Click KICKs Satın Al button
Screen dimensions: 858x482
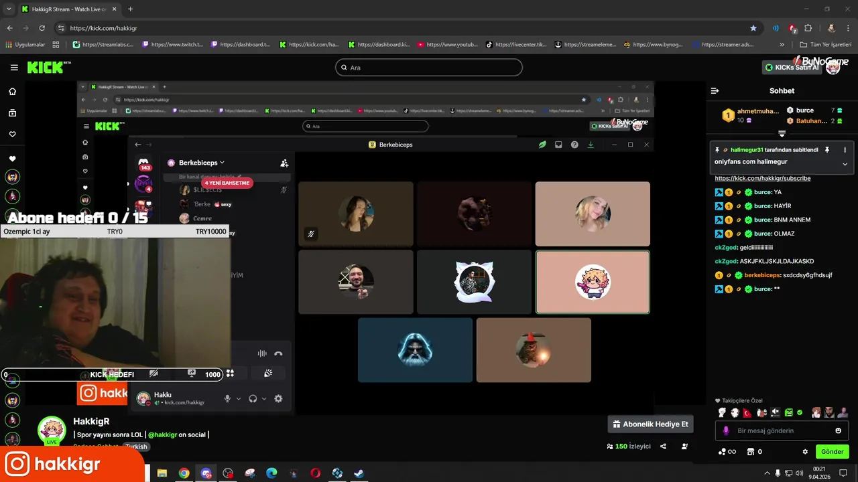click(792, 68)
